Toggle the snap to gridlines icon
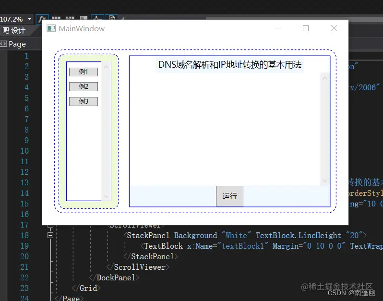Image resolution: width=383 pixels, height=301 pixels. point(70,18)
